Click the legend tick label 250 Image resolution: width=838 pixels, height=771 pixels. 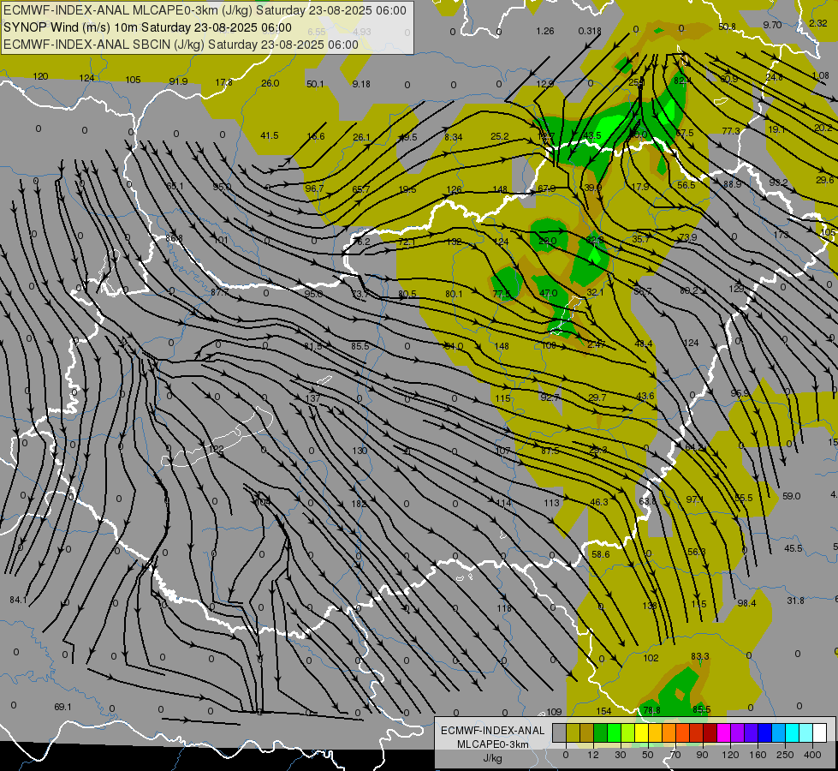point(785,755)
